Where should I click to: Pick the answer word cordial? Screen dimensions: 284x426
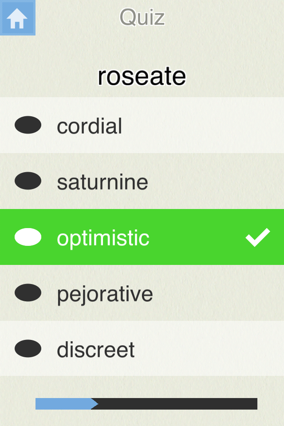89,126
